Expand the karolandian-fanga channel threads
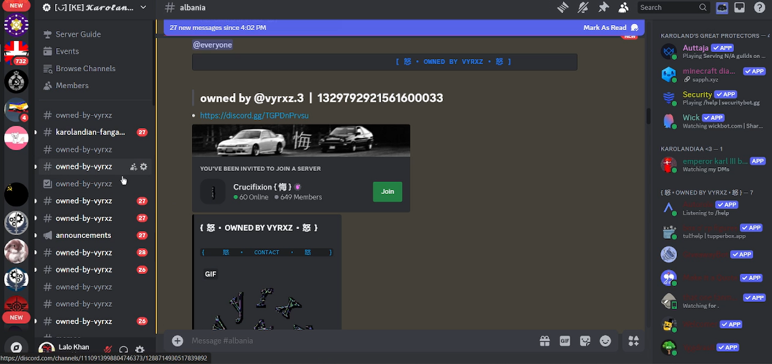The width and height of the screenshot is (772, 364). click(35, 132)
